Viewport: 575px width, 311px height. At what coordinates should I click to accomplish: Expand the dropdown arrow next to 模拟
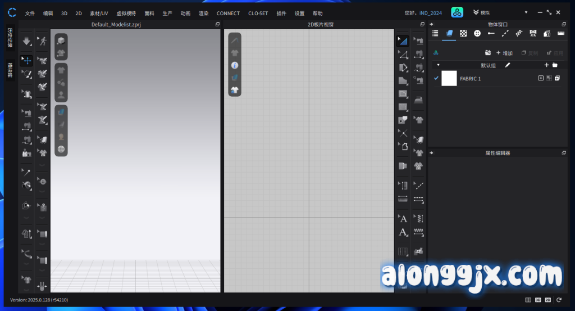[x=526, y=12]
